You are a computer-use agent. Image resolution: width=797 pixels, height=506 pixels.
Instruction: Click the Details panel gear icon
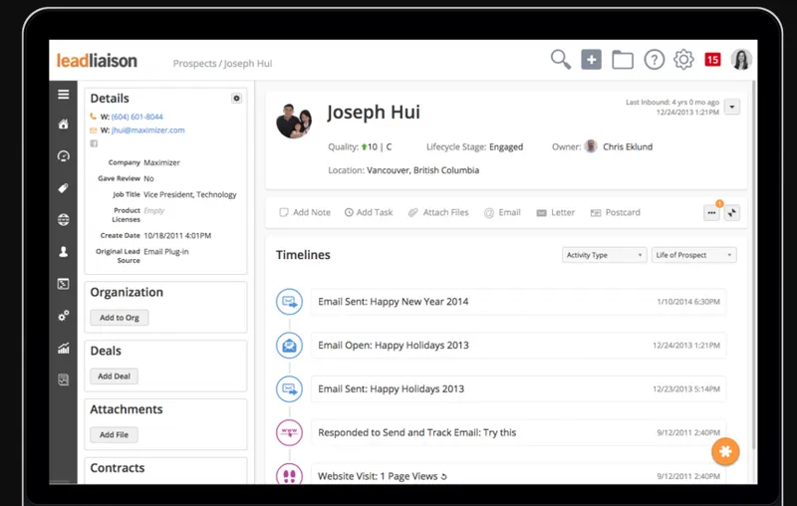tap(236, 99)
